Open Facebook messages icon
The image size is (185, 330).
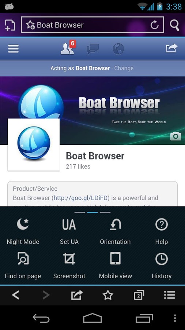tap(93, 49)
